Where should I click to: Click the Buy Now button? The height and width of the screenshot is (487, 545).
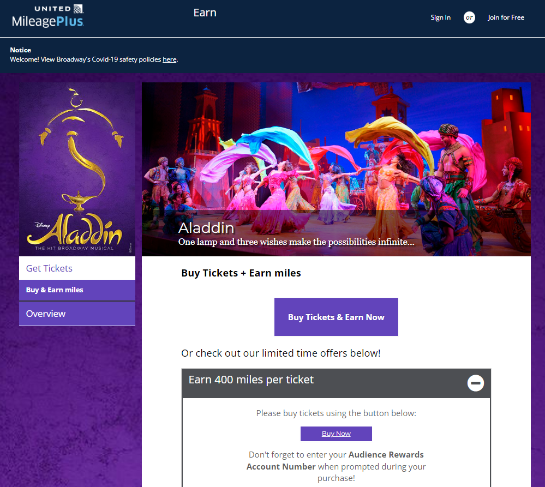coord(336,434)
